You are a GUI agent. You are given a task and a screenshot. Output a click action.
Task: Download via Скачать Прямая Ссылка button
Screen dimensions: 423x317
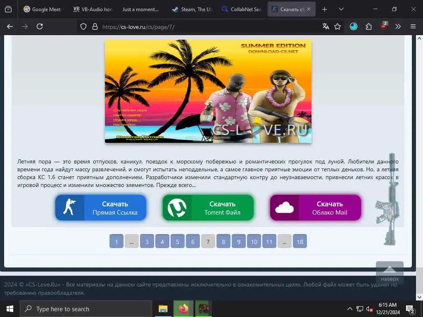click(x=101, y=208)
